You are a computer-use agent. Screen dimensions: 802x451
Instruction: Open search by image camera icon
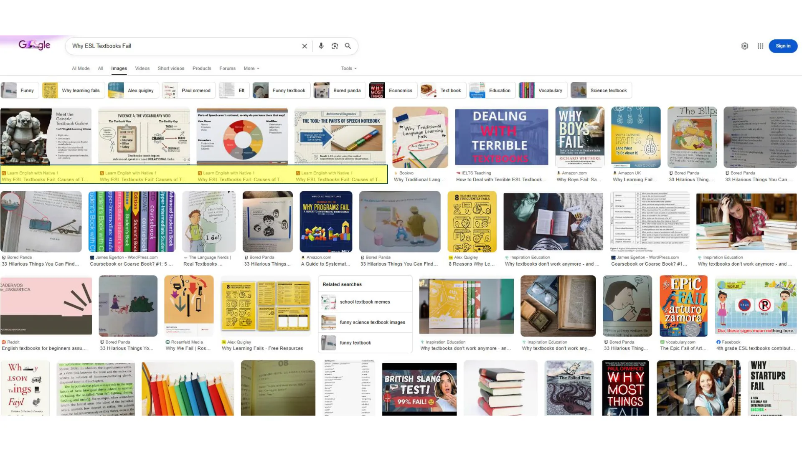[x=335, y=46]
